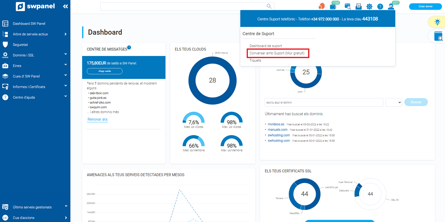The width and height of the screenshot is (445, 222).
Task: Open the browser search icon in header
Action: click(347, 6)
